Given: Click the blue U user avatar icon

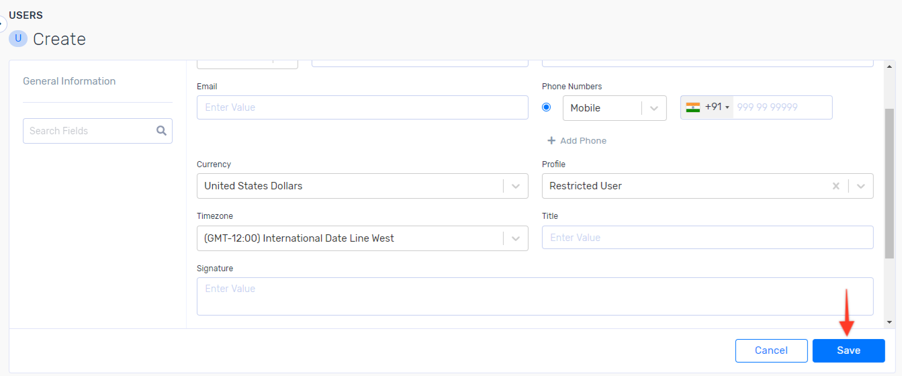Looking at the screenshot, I should [18, 38].
